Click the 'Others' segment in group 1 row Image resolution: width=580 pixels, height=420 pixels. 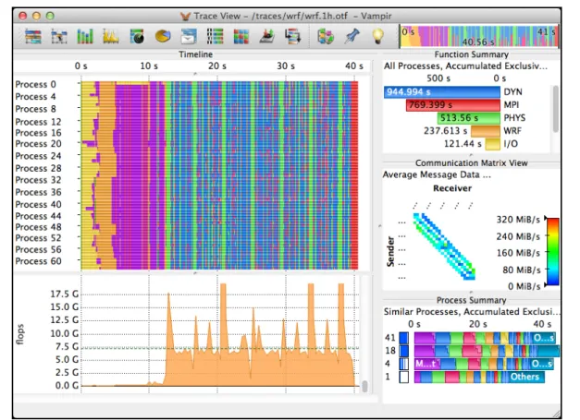point(524,377)
